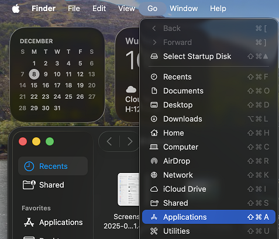Click the screenshot file name label
This screenshot has height=239, width=279.
tap(122, 221)
